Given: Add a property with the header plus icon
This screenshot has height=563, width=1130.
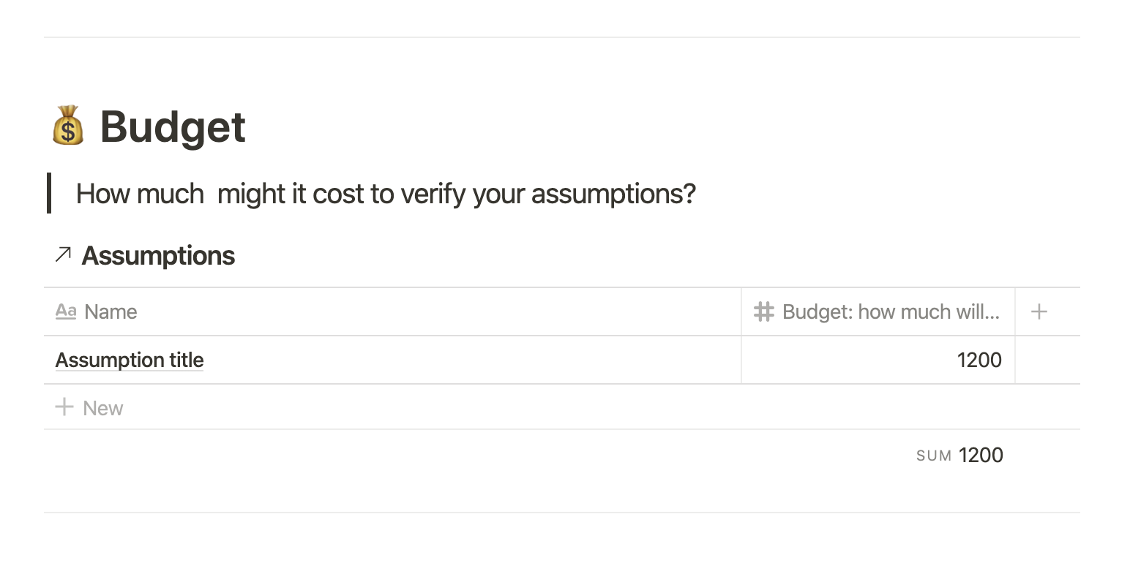Looking at the screenshot, I should [x=1039, y=311].
